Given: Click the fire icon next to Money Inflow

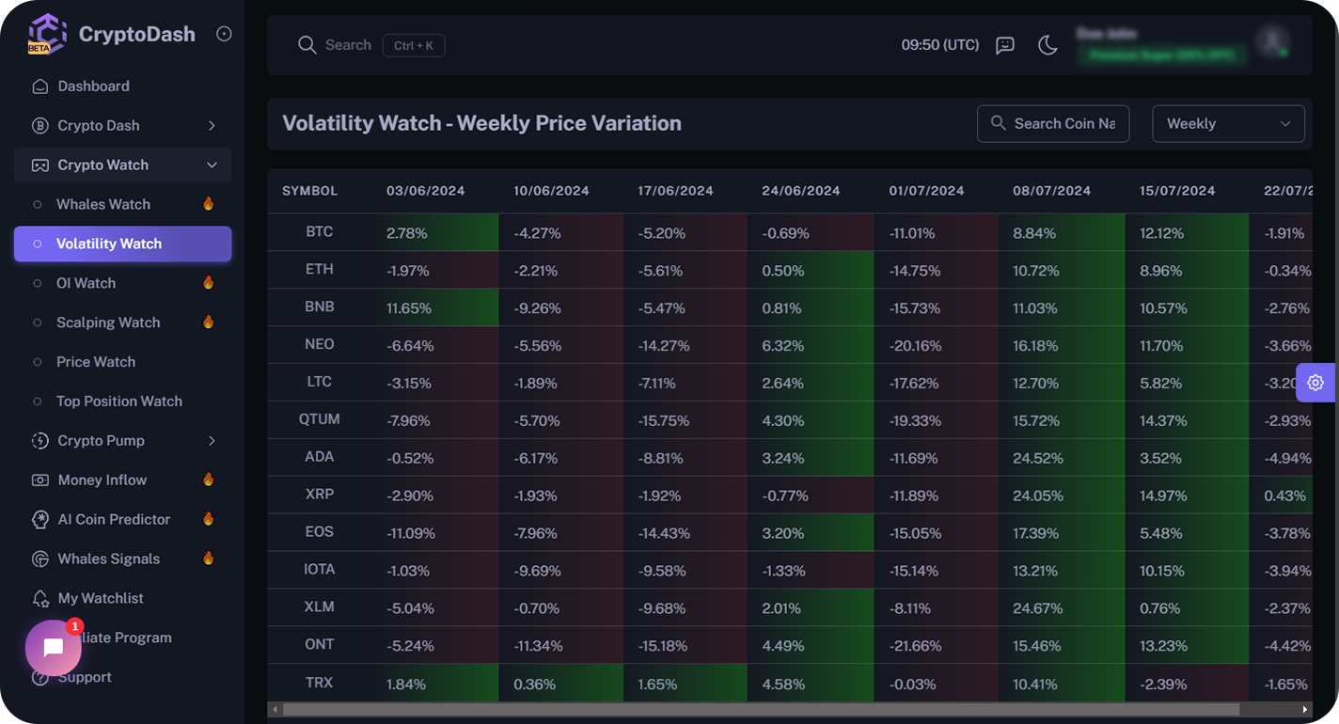Looking at the screenshot, I should coord(209,480).
